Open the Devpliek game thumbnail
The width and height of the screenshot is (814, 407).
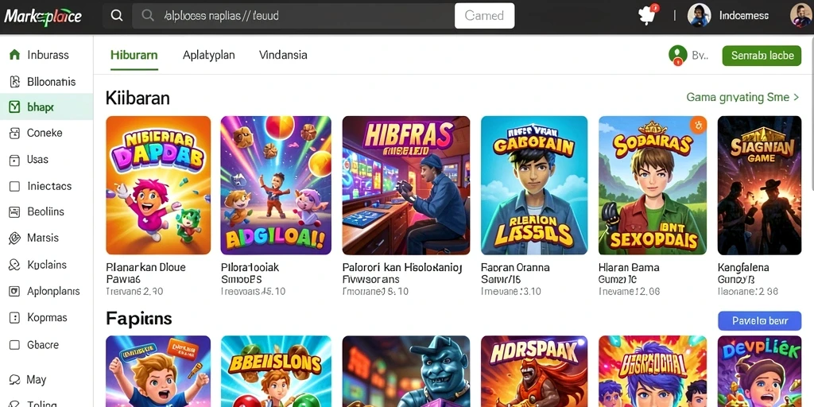click(x=759, y=371)
